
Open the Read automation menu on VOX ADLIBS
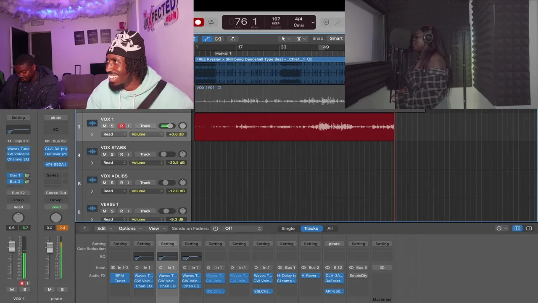click(114, 191)
